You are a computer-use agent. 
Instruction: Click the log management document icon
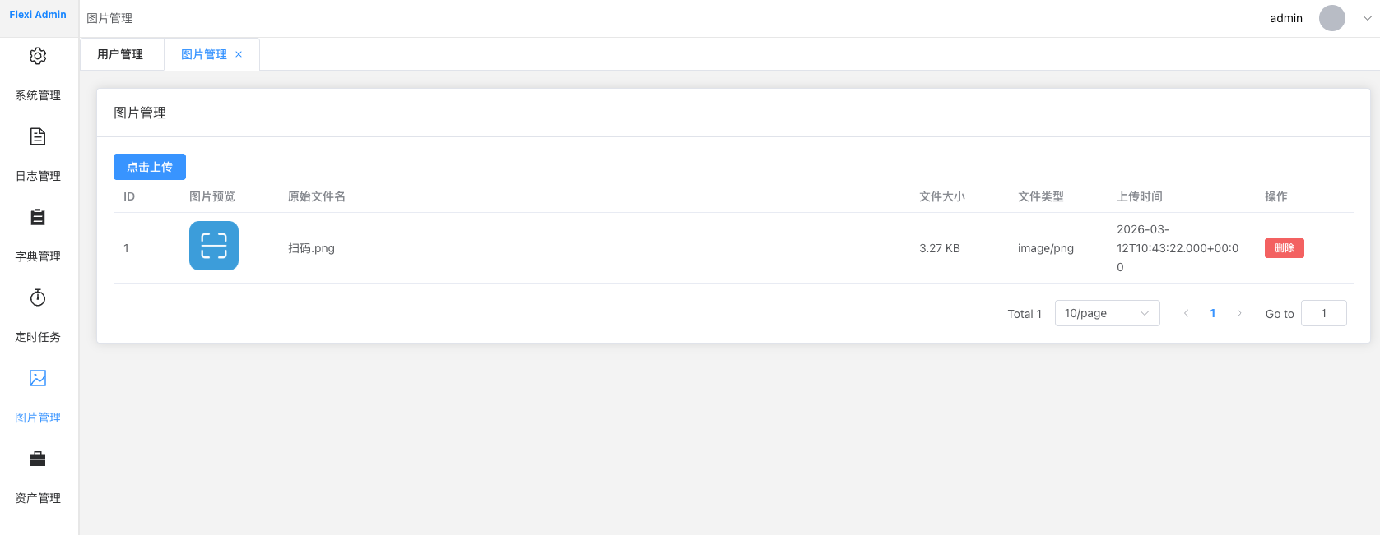38,136
